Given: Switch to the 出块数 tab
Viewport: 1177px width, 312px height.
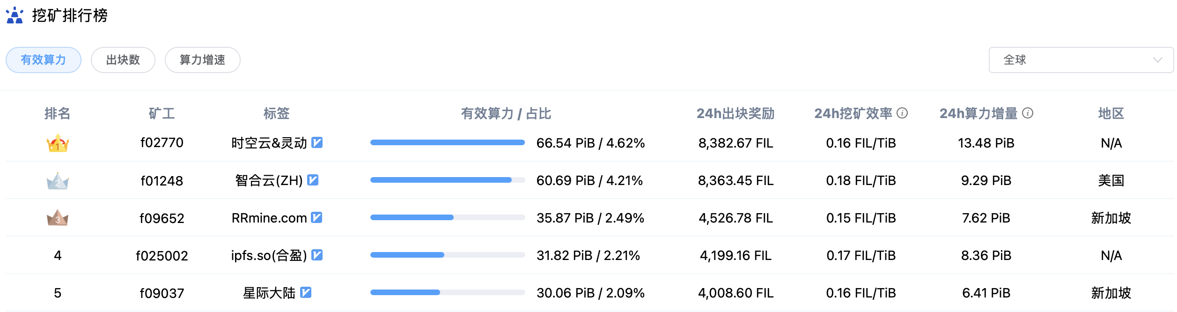Looking at the screenshot, I should tap(123, 60).
